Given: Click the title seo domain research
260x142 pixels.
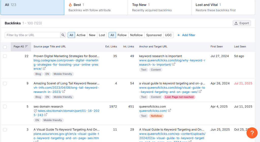Looking at the screenshot, I should [x=48, y=107].
